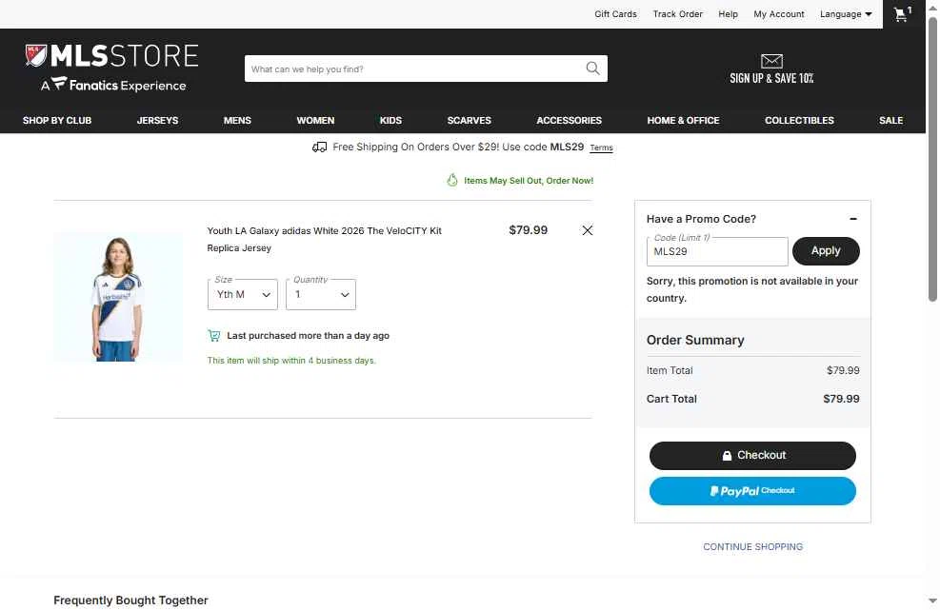Click Continue Shopping link
Image resolution: width=940 pixels, height=610 pixels.
pos(752,546)
